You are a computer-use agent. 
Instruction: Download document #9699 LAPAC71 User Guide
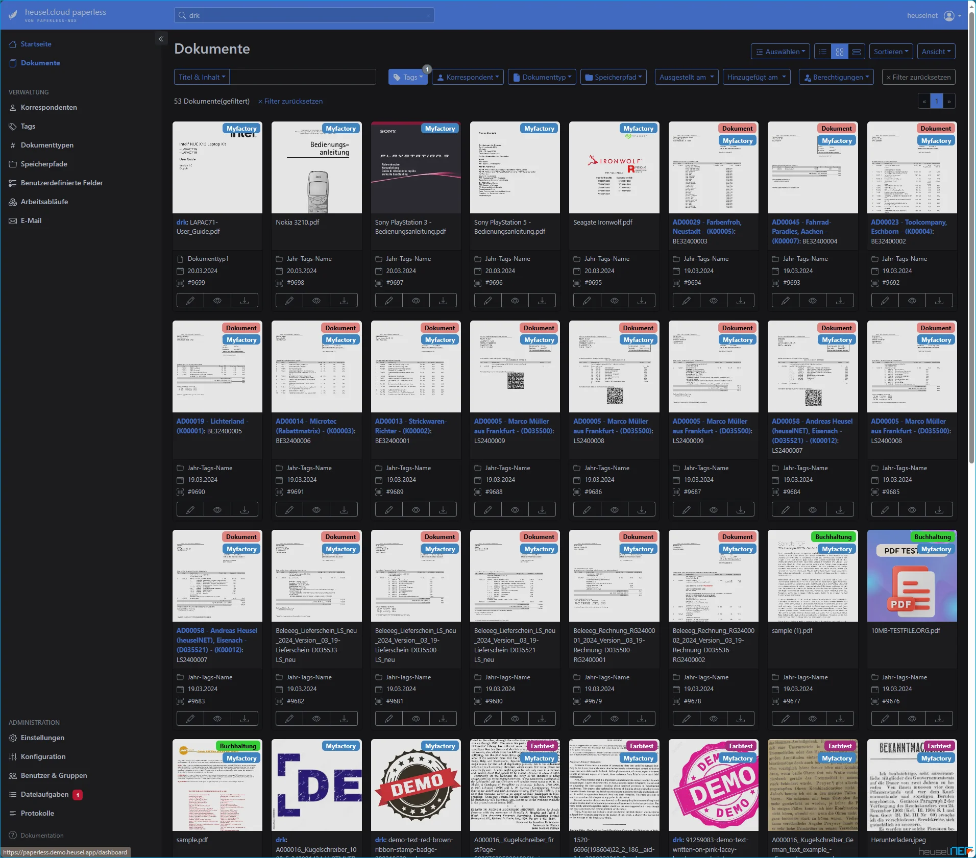tap(245, 301)
